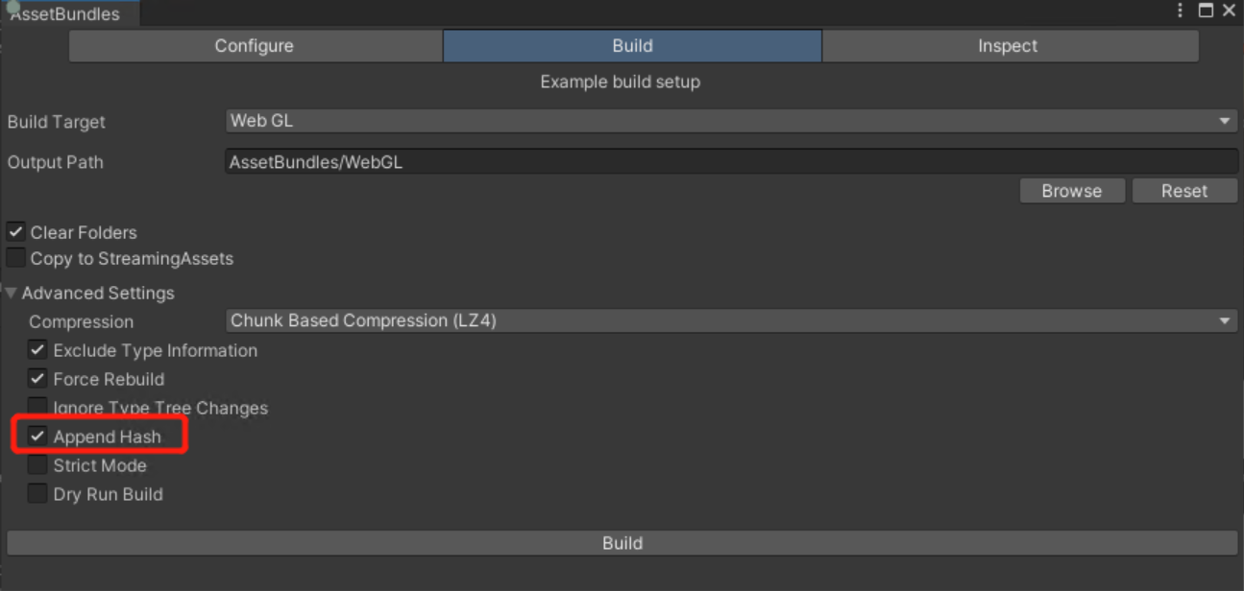Open the window's three-dot options menu
The height and width of the screenshot is (591, 1244).
click(1181, 11)
